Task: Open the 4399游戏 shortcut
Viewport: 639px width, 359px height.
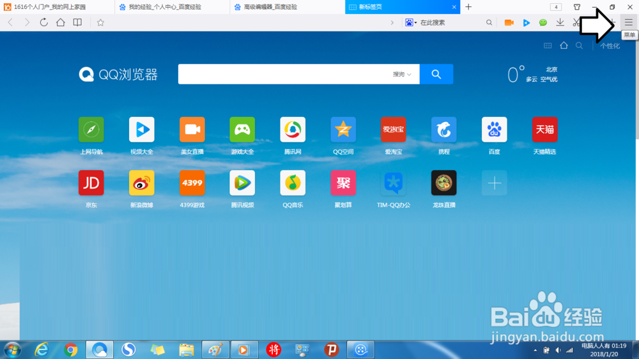Action: 192,189
